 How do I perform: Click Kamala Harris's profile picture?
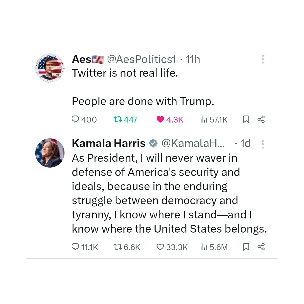point(50,153)
